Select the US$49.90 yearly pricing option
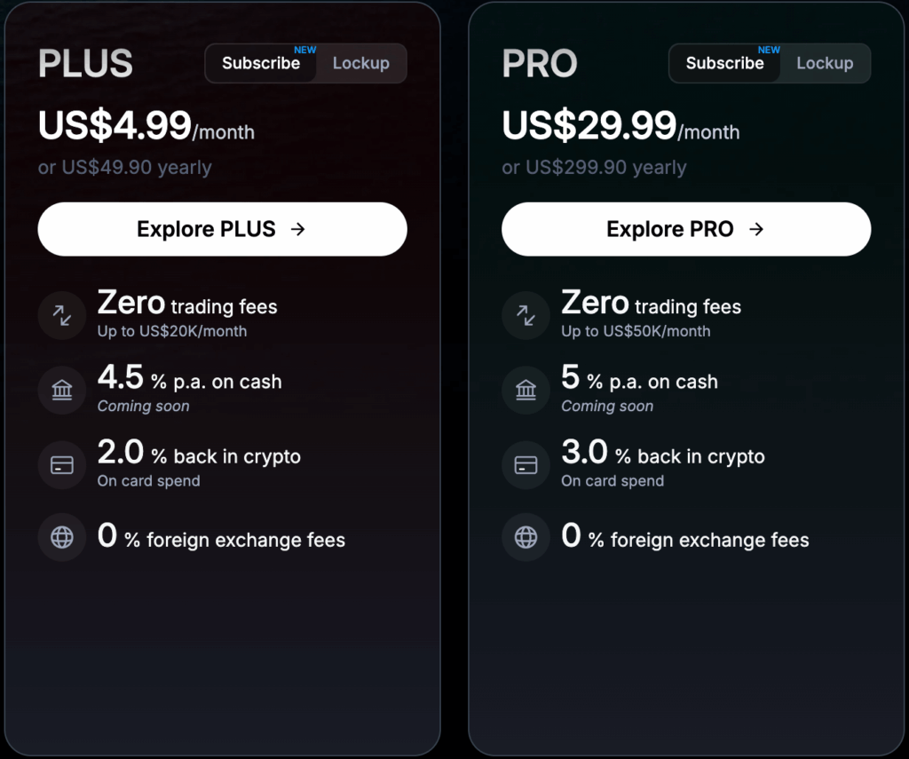Screen dimensions: 909x759 coord(123,168)
